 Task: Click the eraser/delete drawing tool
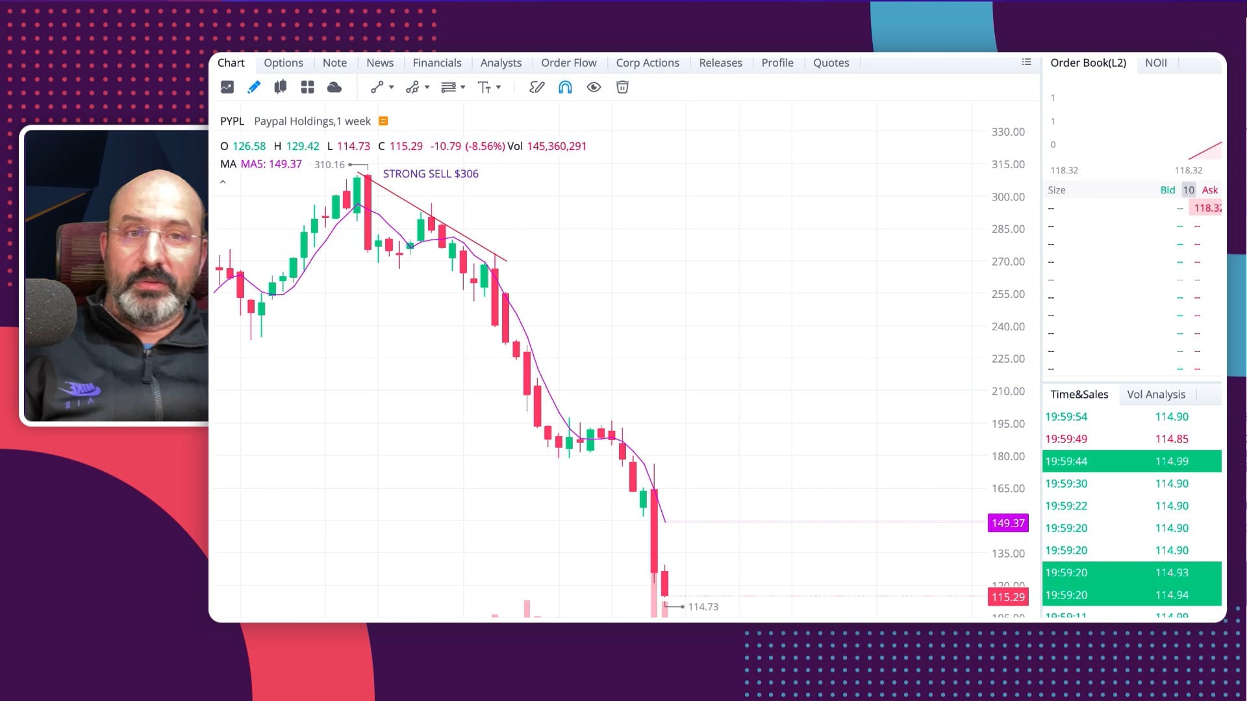click(623, 86)
